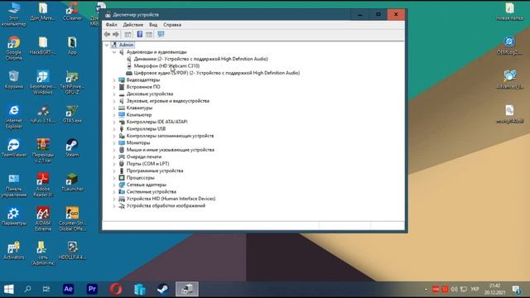
Task: Open the Windows Start button
Action: click(9, 289)
